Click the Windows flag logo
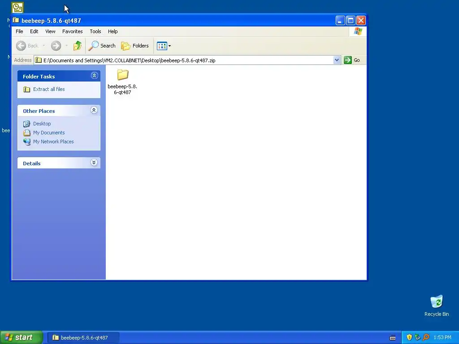This screenshot has height=344, width=459. [358, 31]
